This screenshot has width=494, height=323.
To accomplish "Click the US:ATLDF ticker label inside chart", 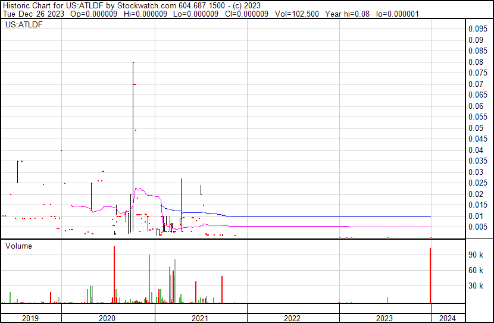I will pos(21,25).
